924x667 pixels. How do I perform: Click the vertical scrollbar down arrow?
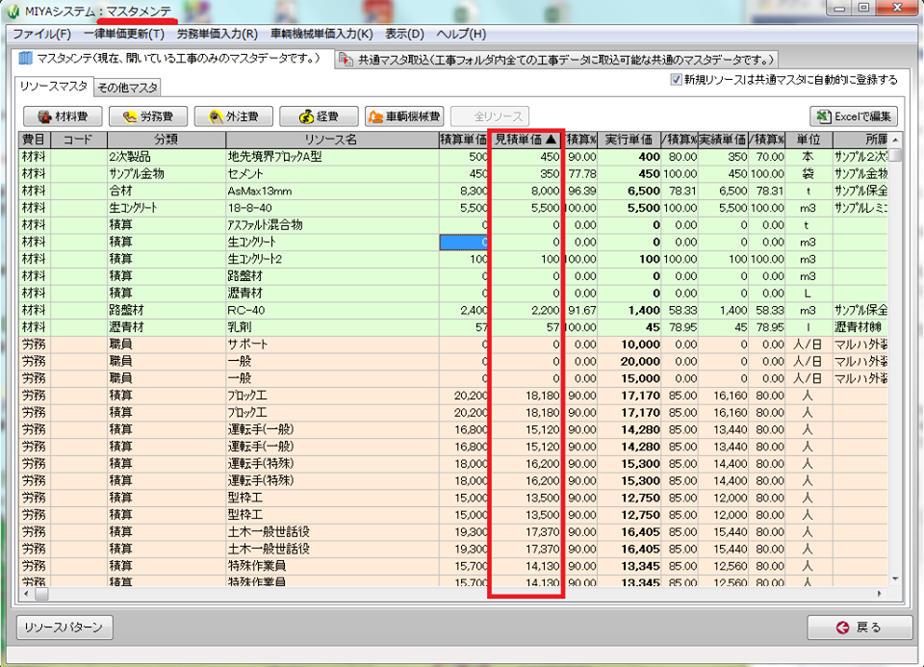[x=895, y=579]
